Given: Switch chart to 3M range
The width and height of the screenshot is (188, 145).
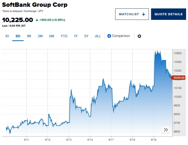Looking at the screenshot, I should 40,36.
